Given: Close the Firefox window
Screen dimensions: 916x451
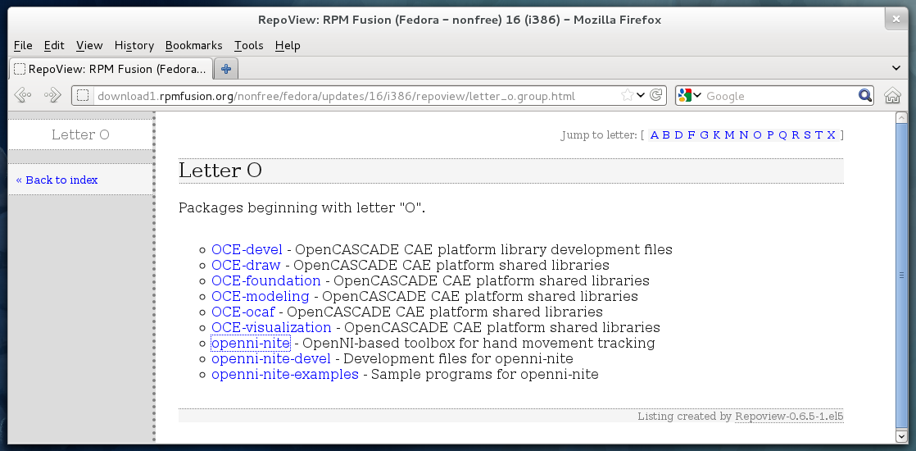Looking at the screenshot, I should click(896, 19).
